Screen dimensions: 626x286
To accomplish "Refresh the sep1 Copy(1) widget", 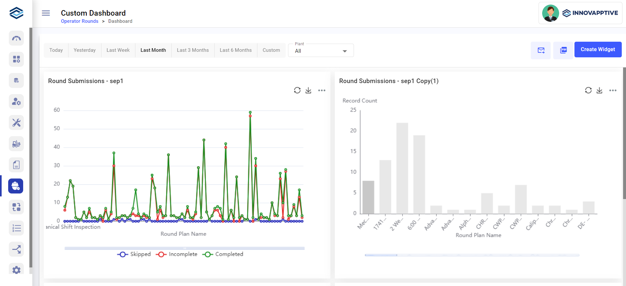I will click(x=588, y=90).
